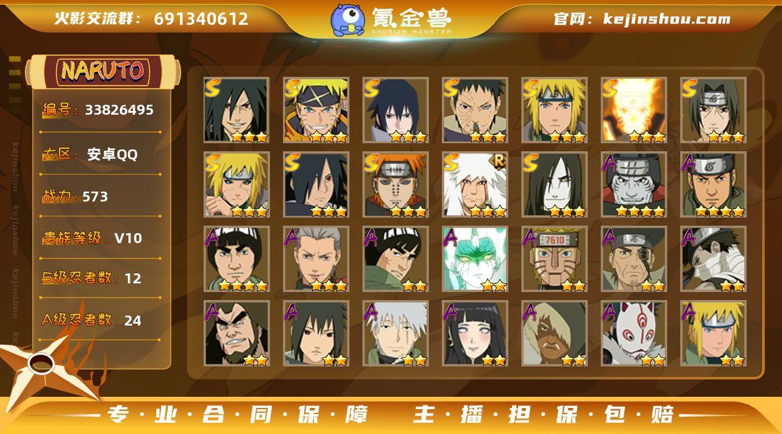Pick the white fox Anbu mask ninja
The width and height of the screenshot is (782, 434).
coord(634,333)
